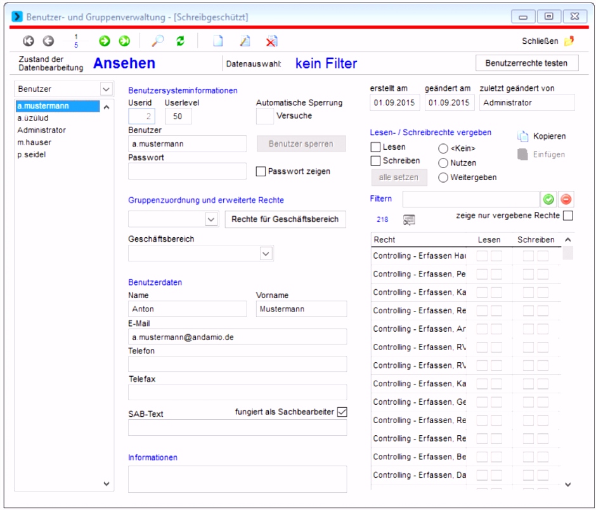Click the Vorname field containing Mustermann
Viewport: 596px width, 510px height.
[301, 309]
